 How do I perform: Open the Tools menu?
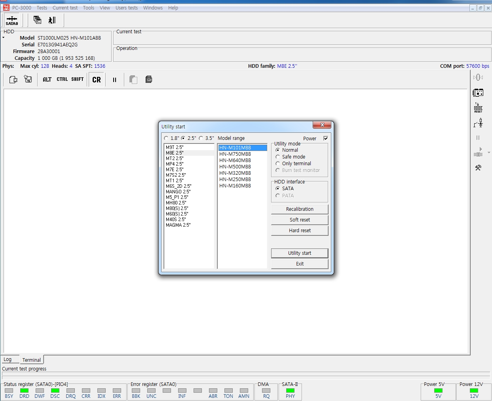point(88,8)
